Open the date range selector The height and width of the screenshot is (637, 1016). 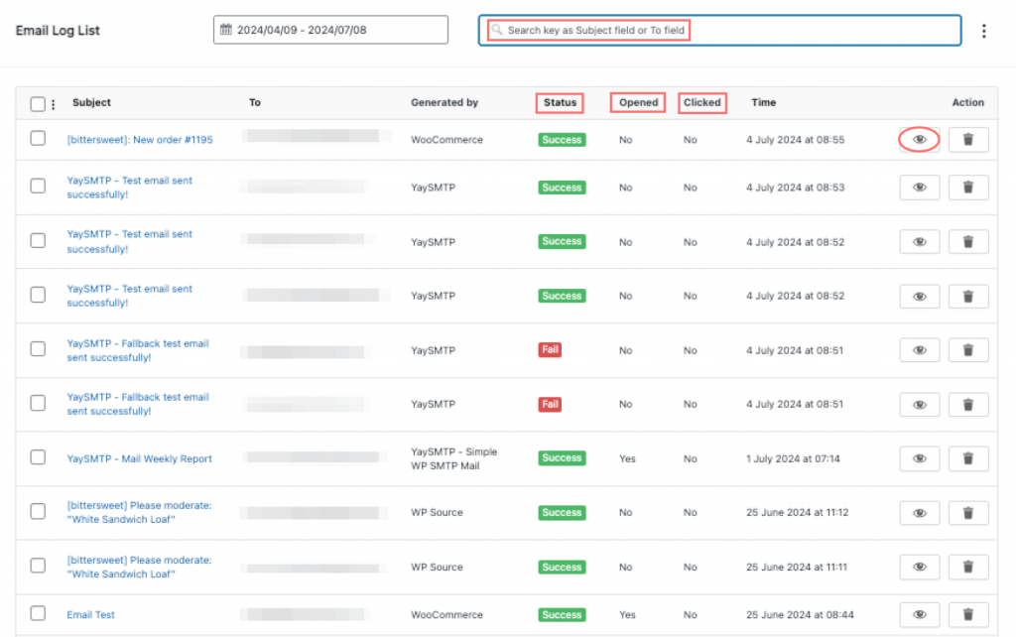click(330, 29)
